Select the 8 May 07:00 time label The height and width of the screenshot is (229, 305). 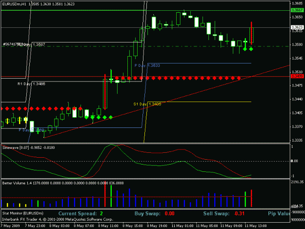[84, 226]
